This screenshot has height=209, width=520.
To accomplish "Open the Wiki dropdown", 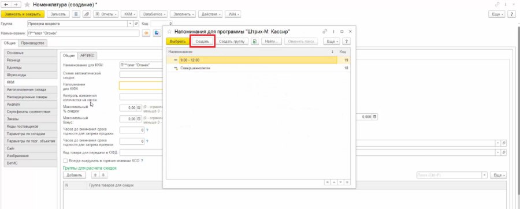I will [x=233, y=14].
